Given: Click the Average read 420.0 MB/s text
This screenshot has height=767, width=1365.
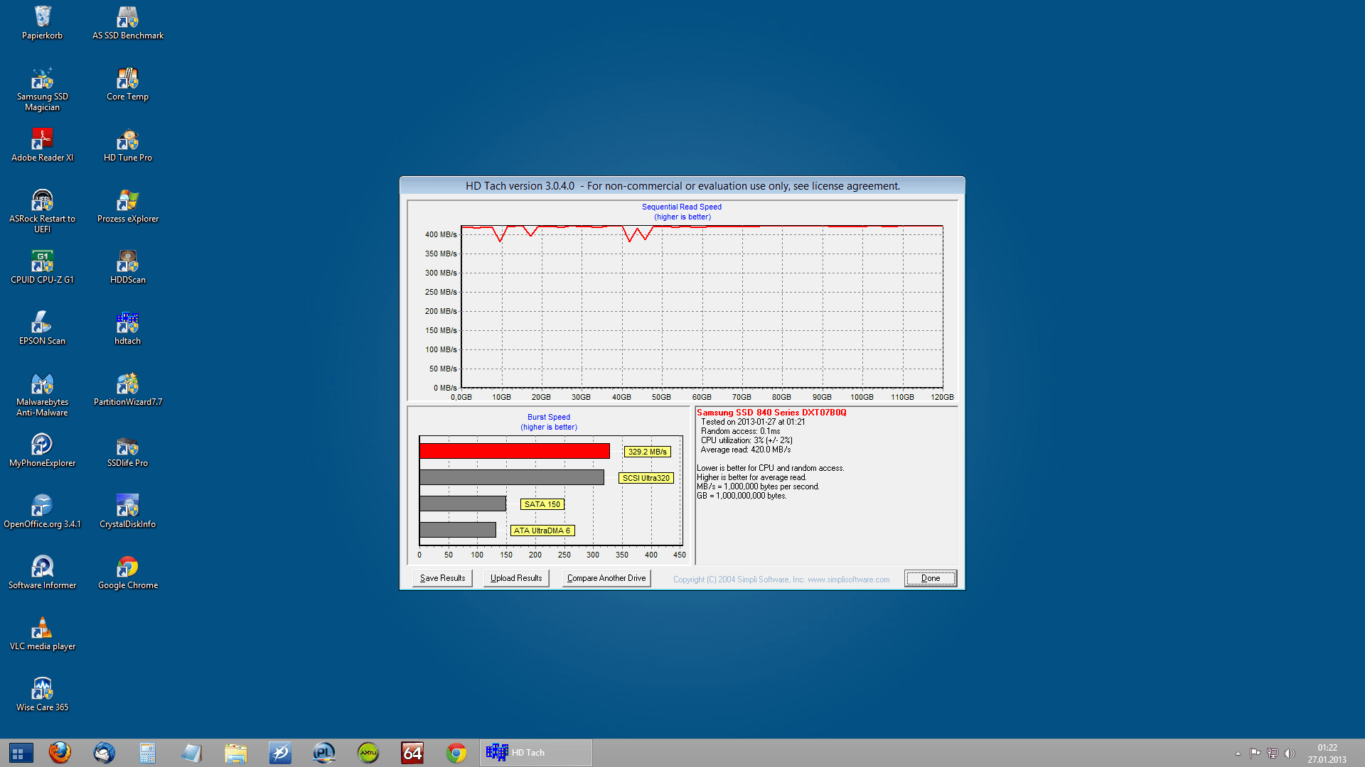Looking at the screenshot, I should click(746, 450).
